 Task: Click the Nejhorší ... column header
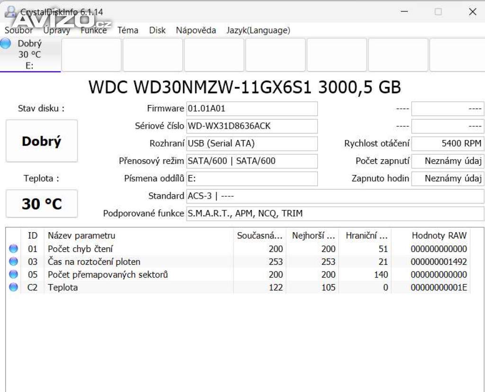[313, 235]
